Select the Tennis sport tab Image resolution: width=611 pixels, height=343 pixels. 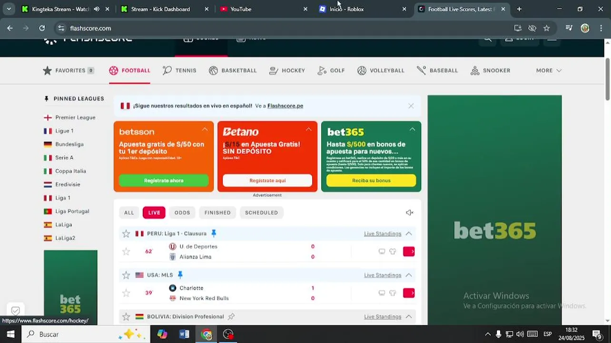click(x=179, y=71)
